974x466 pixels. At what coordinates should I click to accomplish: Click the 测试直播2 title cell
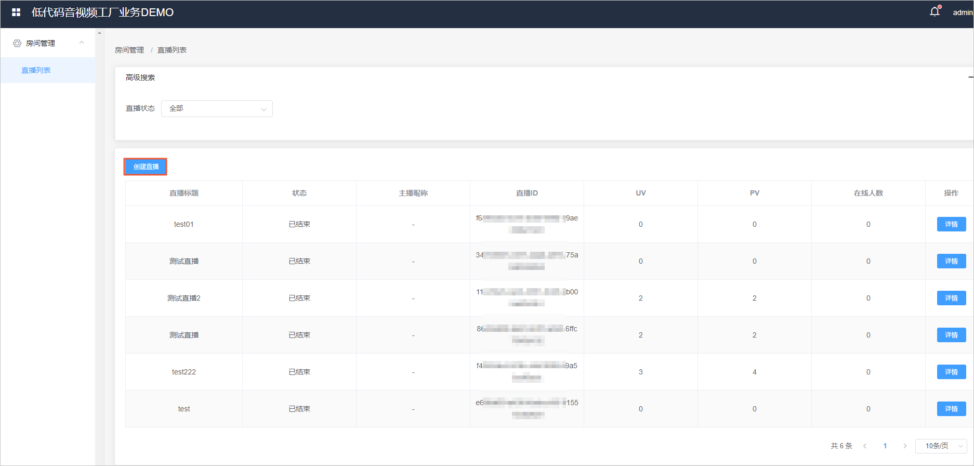pyautogui.click(x=184, y=298)
